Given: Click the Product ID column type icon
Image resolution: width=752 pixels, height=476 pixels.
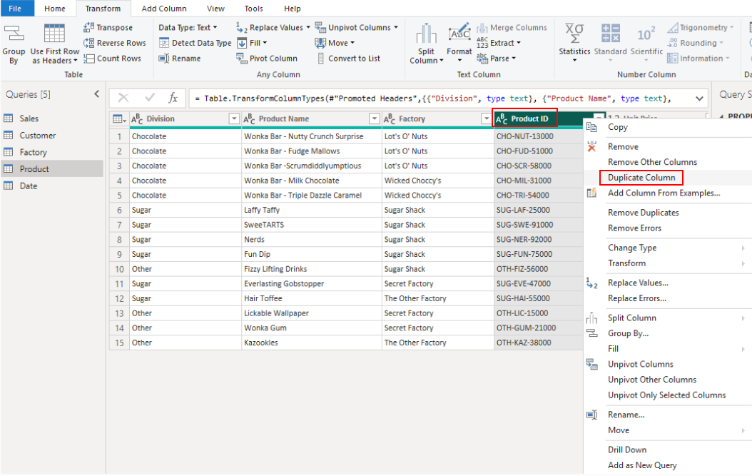Looking at the screenshot, I should [x=502, y=118].
